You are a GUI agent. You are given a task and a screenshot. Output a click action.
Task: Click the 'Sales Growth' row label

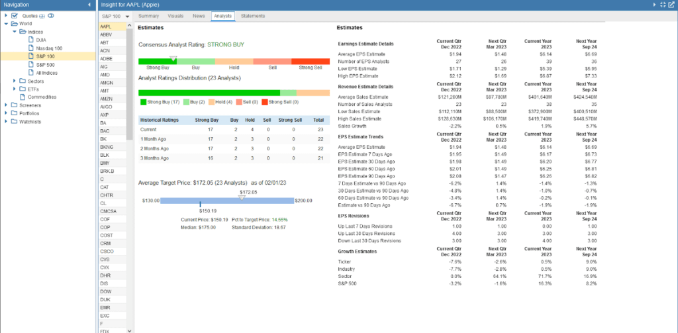[352, 126]
